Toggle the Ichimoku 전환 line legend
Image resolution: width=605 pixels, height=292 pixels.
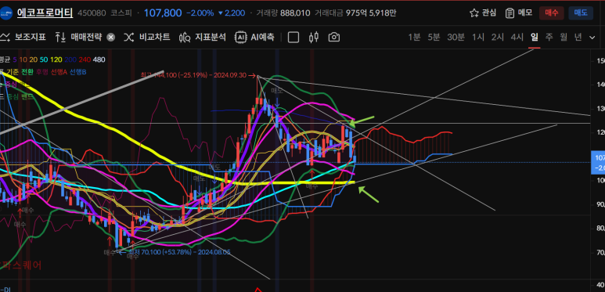click(x=27, y=72)
